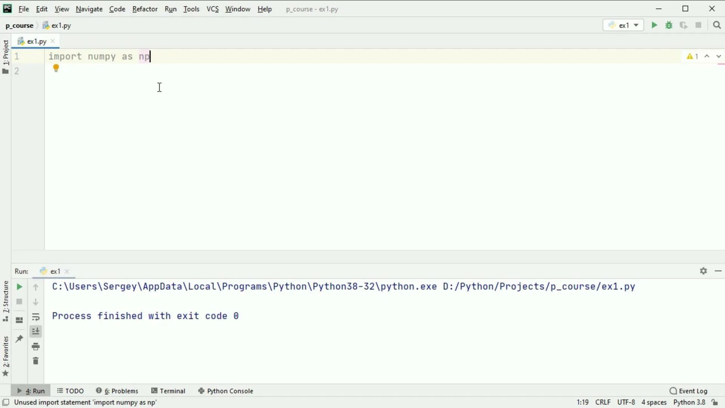Open the Refactor menu
Image resolution: width=725 pixels, height=408 pixels.
[x=145, y=9]
